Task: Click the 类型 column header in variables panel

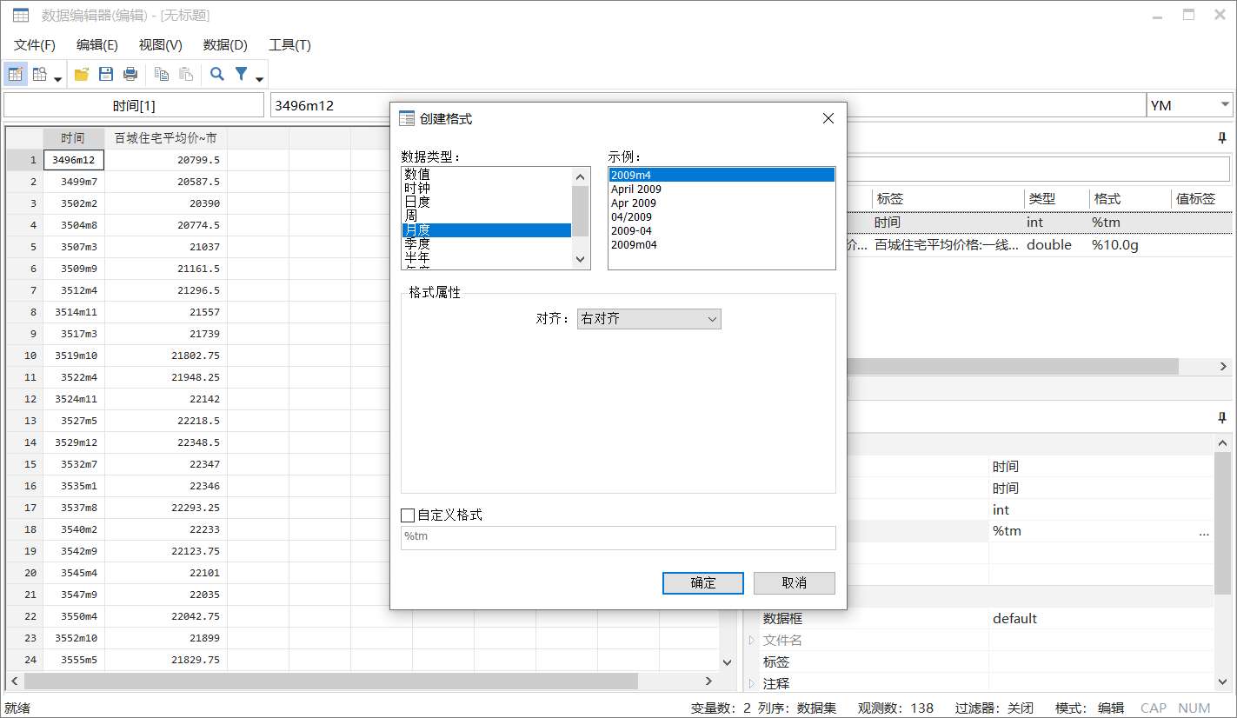Action: tap(1056, 199)
